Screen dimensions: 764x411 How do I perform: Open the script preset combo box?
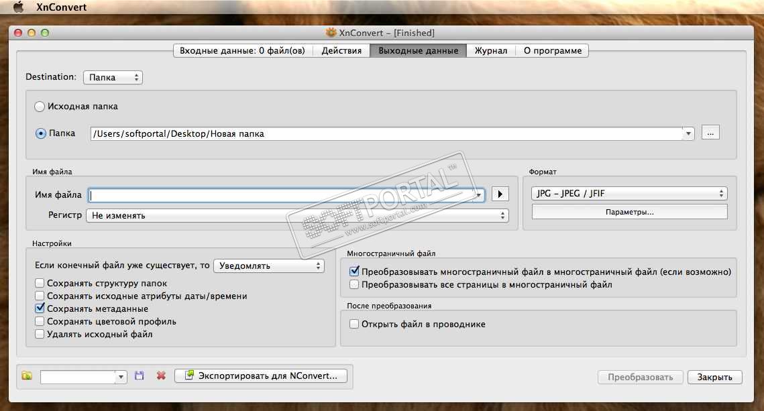tap(84, 377)
